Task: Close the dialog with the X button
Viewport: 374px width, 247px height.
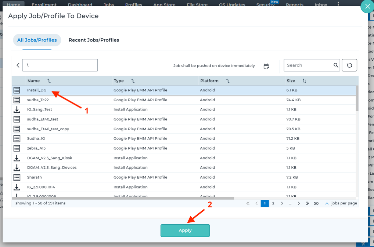Action: click(367, 7)
